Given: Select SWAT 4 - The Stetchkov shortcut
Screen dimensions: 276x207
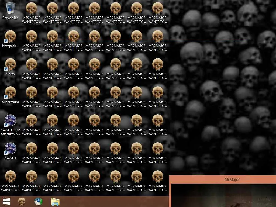Looking at the screenshot, I should tap(11, 125).
